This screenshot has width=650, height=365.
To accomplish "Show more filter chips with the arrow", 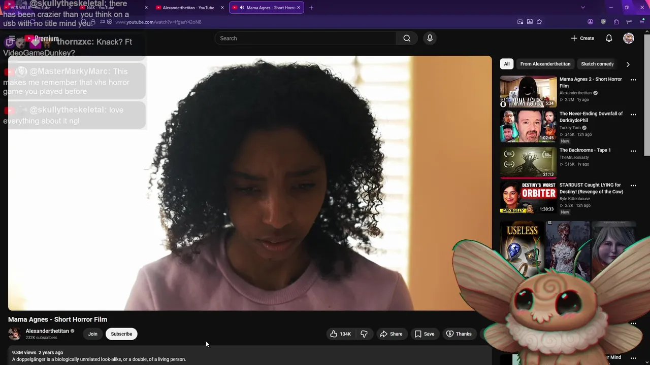I will point(628,64).
